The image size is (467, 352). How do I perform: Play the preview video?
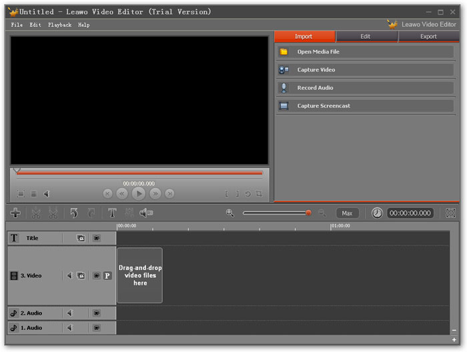[x=139, y=194]
